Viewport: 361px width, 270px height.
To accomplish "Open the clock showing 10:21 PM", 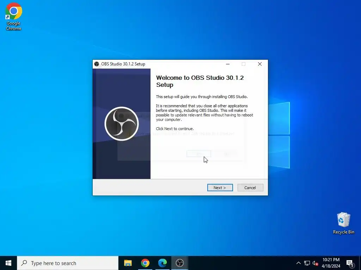I will click(x=331, y=263).
